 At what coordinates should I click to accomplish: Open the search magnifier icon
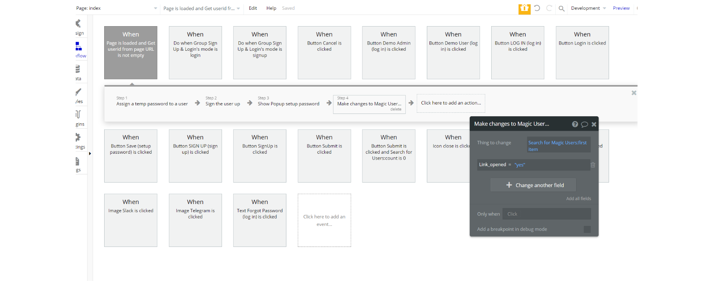(x=561, y=9)
